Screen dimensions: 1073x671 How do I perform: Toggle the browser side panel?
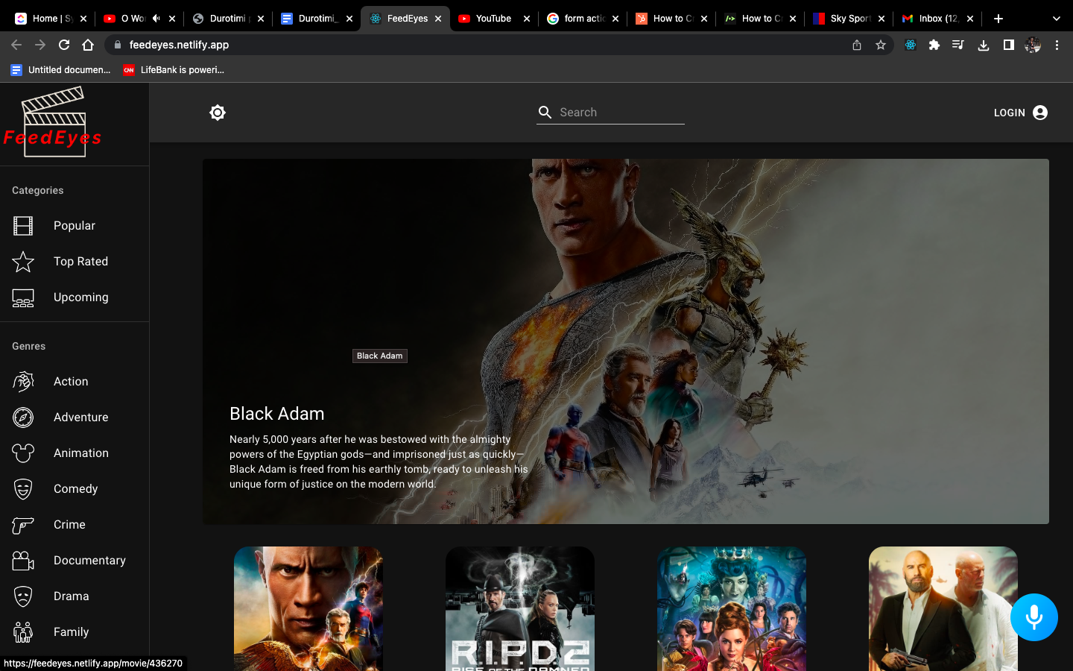click(1008, 45)
